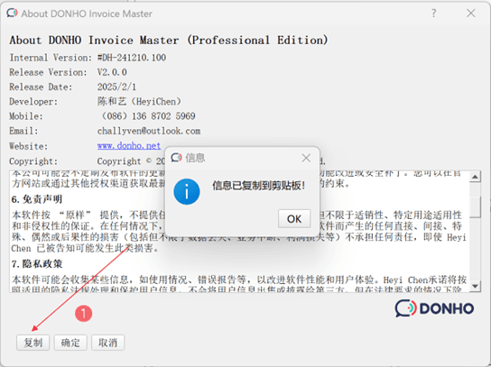Click the DONHO icon in About title bar
Image resolution: width=491 pixels, height=367 pixels.
(13, 14)
